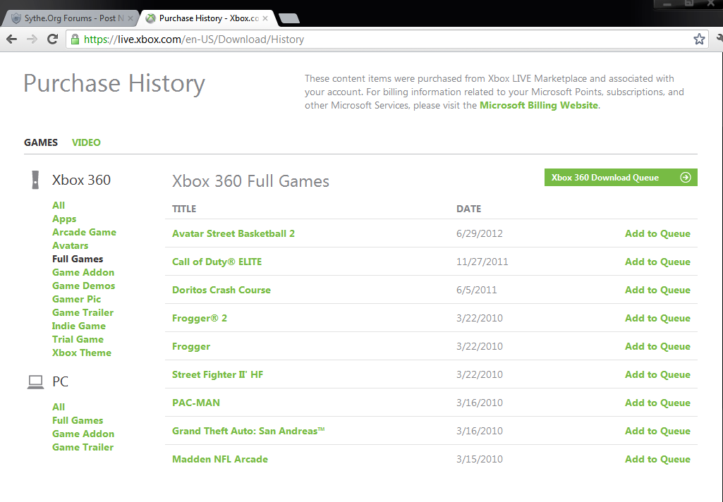723x502 pixels.
Task: Open PAC-MAN title link
Action: tap(196, 403)
